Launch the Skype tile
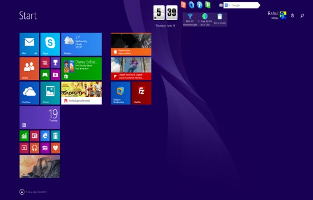This screenshot has height=200, width=313. pos(50,44)
